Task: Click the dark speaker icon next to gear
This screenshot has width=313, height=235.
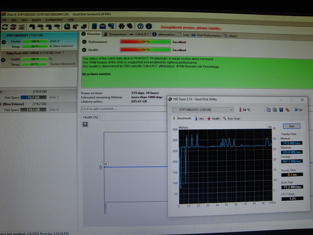Action: 130,26
